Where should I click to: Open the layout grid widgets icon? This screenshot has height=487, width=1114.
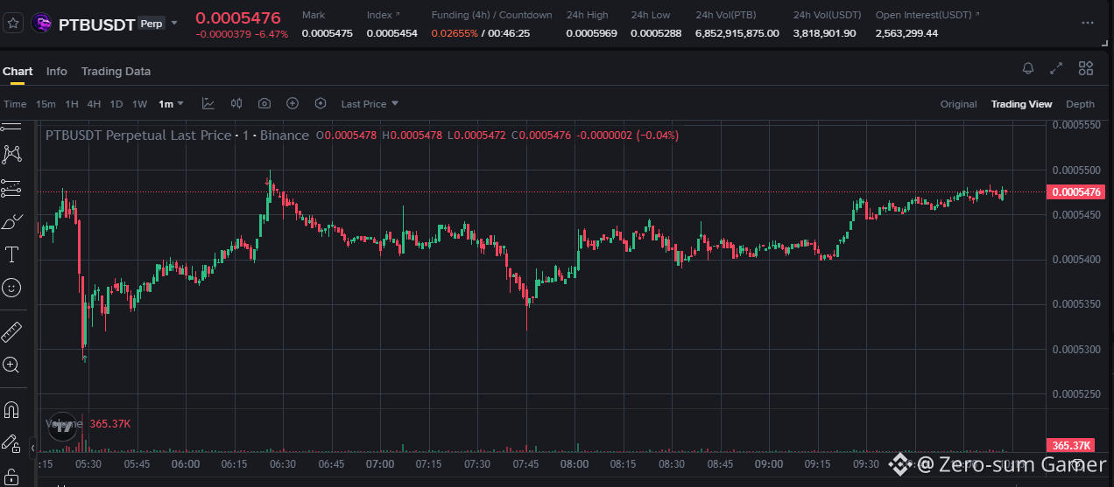pos(1086,68)
